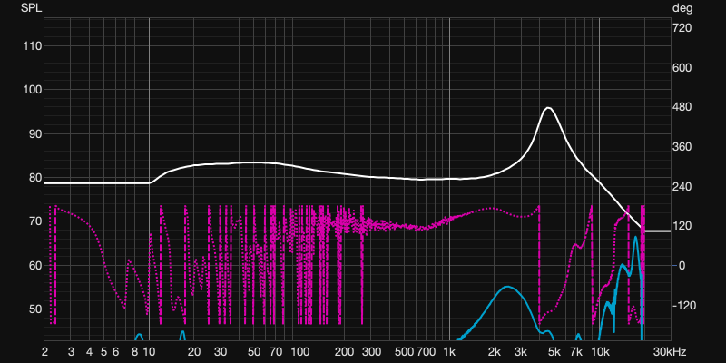Image resolution: width=726 pixels, height=363 pixels.
Task: Click the deg axis title
Action: (682, 7)
